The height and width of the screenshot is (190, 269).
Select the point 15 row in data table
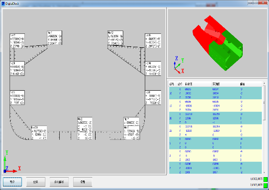tap(215, 106)
